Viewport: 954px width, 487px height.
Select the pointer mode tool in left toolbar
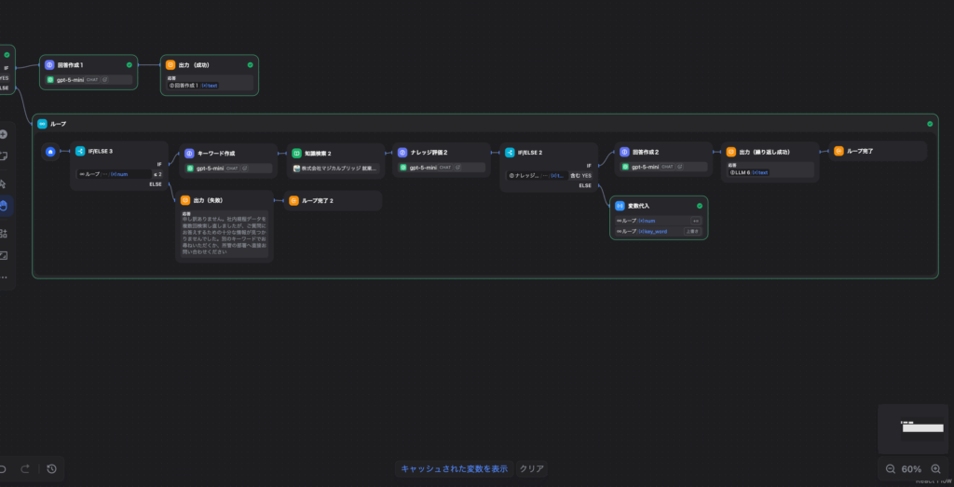click(4, 183)
